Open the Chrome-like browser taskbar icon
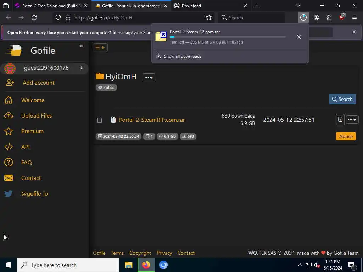This screenshot has width=363, height=272. point(163,265)
